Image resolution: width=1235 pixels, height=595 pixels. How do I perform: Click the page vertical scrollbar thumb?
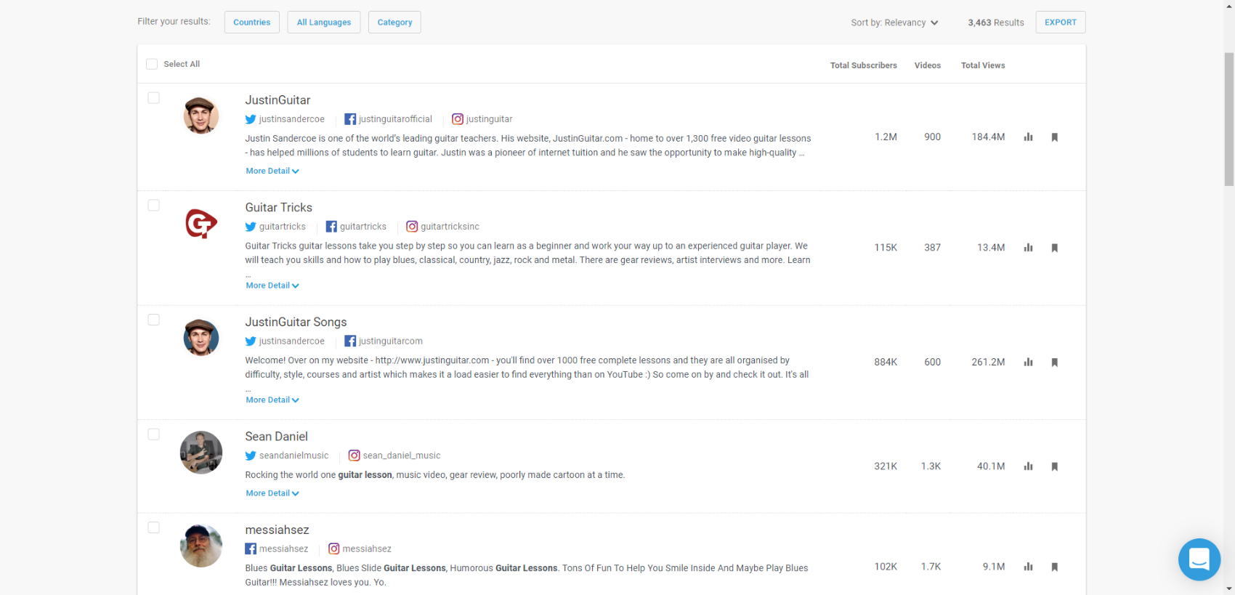(1229, 118)
